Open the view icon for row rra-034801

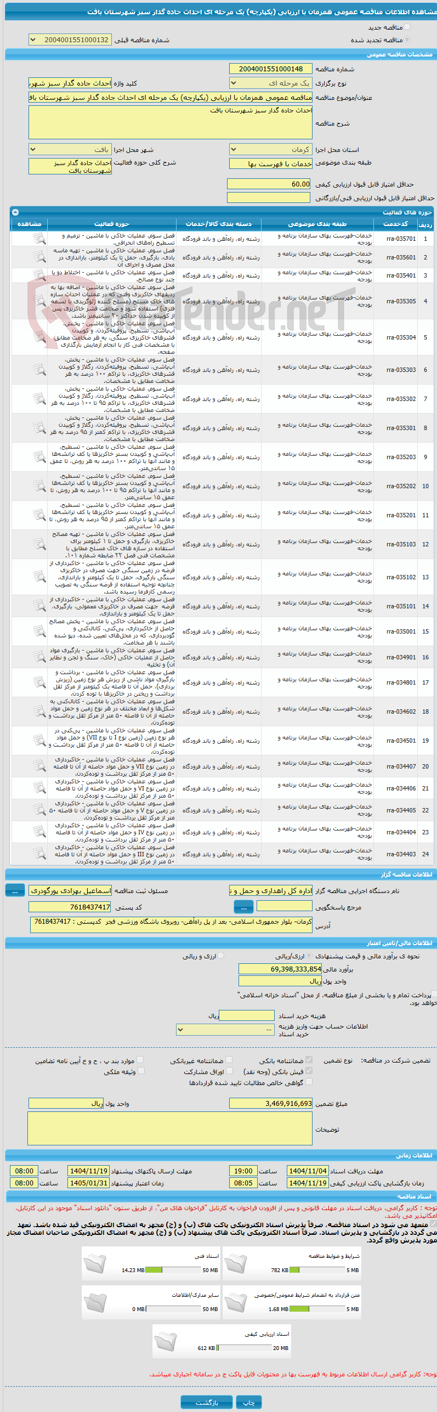coord(39,682)
